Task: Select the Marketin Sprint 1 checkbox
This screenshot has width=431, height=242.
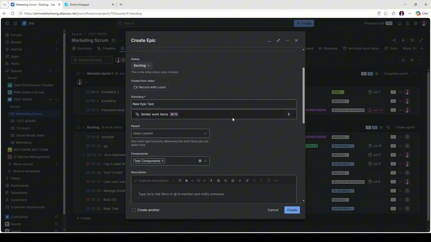Action: click(x=78, y=74)
